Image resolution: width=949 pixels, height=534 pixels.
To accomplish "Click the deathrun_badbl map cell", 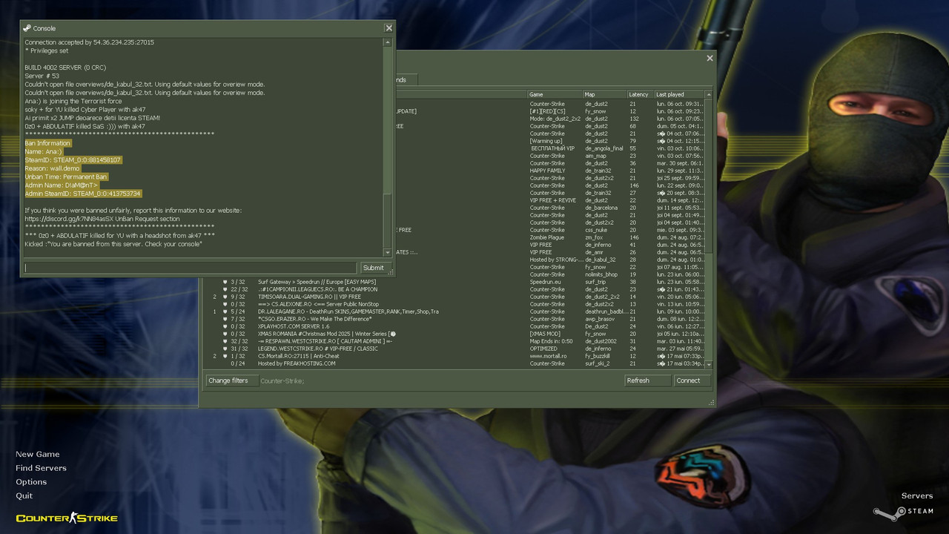I will [606, 311].
